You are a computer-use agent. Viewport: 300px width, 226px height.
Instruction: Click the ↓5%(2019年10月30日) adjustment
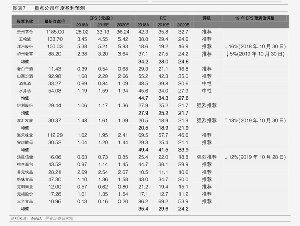(x=255, y=54)
